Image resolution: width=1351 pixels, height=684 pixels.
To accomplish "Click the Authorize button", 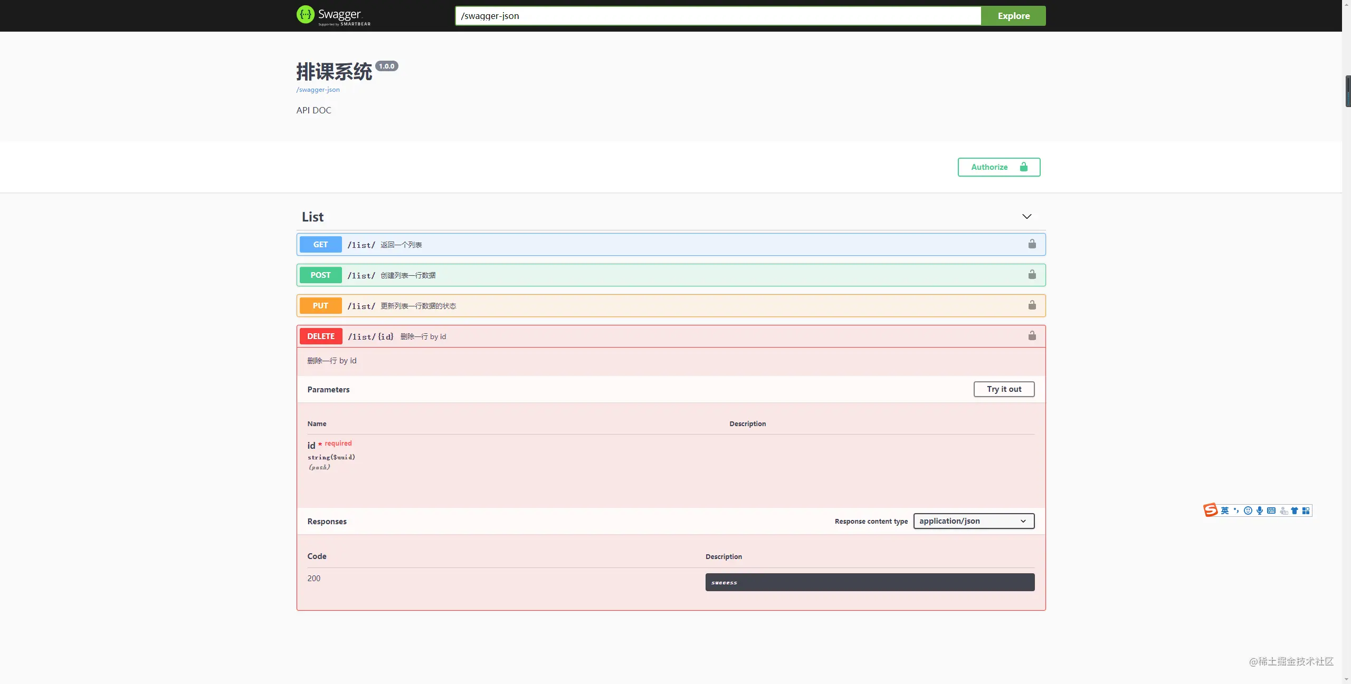I will point(998,167).
